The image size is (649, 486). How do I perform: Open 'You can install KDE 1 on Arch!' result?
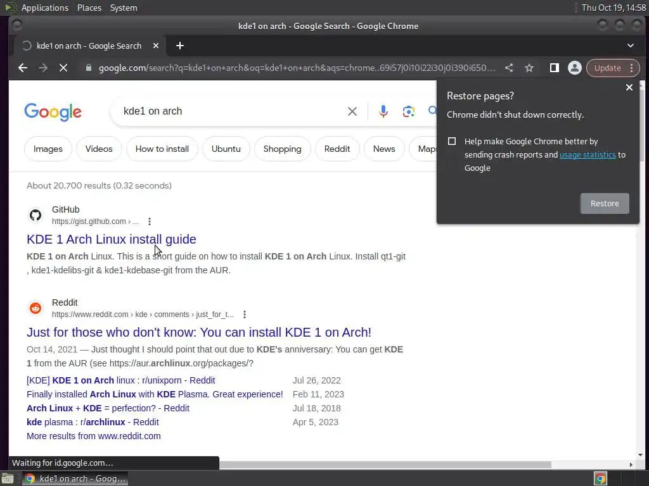coord(199,332)
